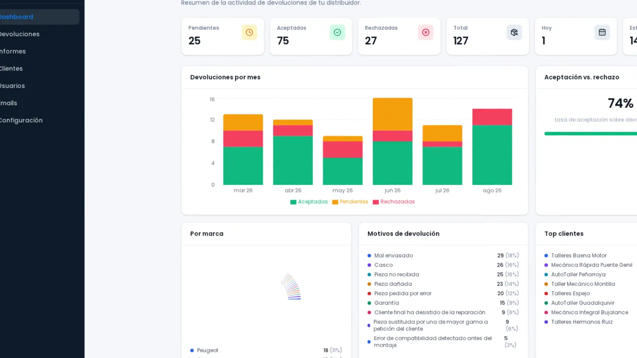Click the Rechazadas count 27
Screen dimensions: 637x358
371,41
